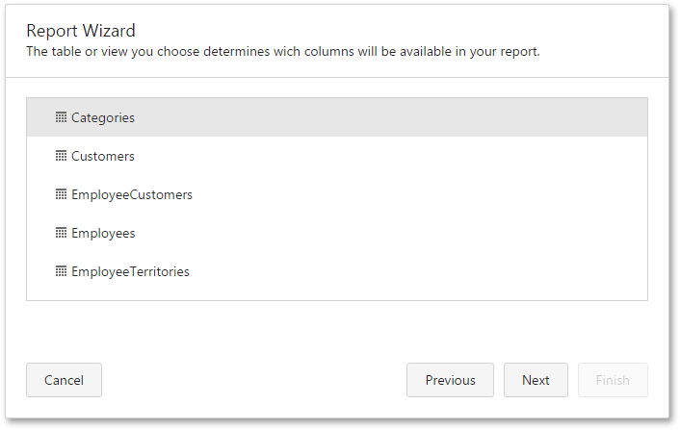Pick the Employees table from list
Image resolution: width=680 pixels, height=430 pixels.
click(103, 234)
